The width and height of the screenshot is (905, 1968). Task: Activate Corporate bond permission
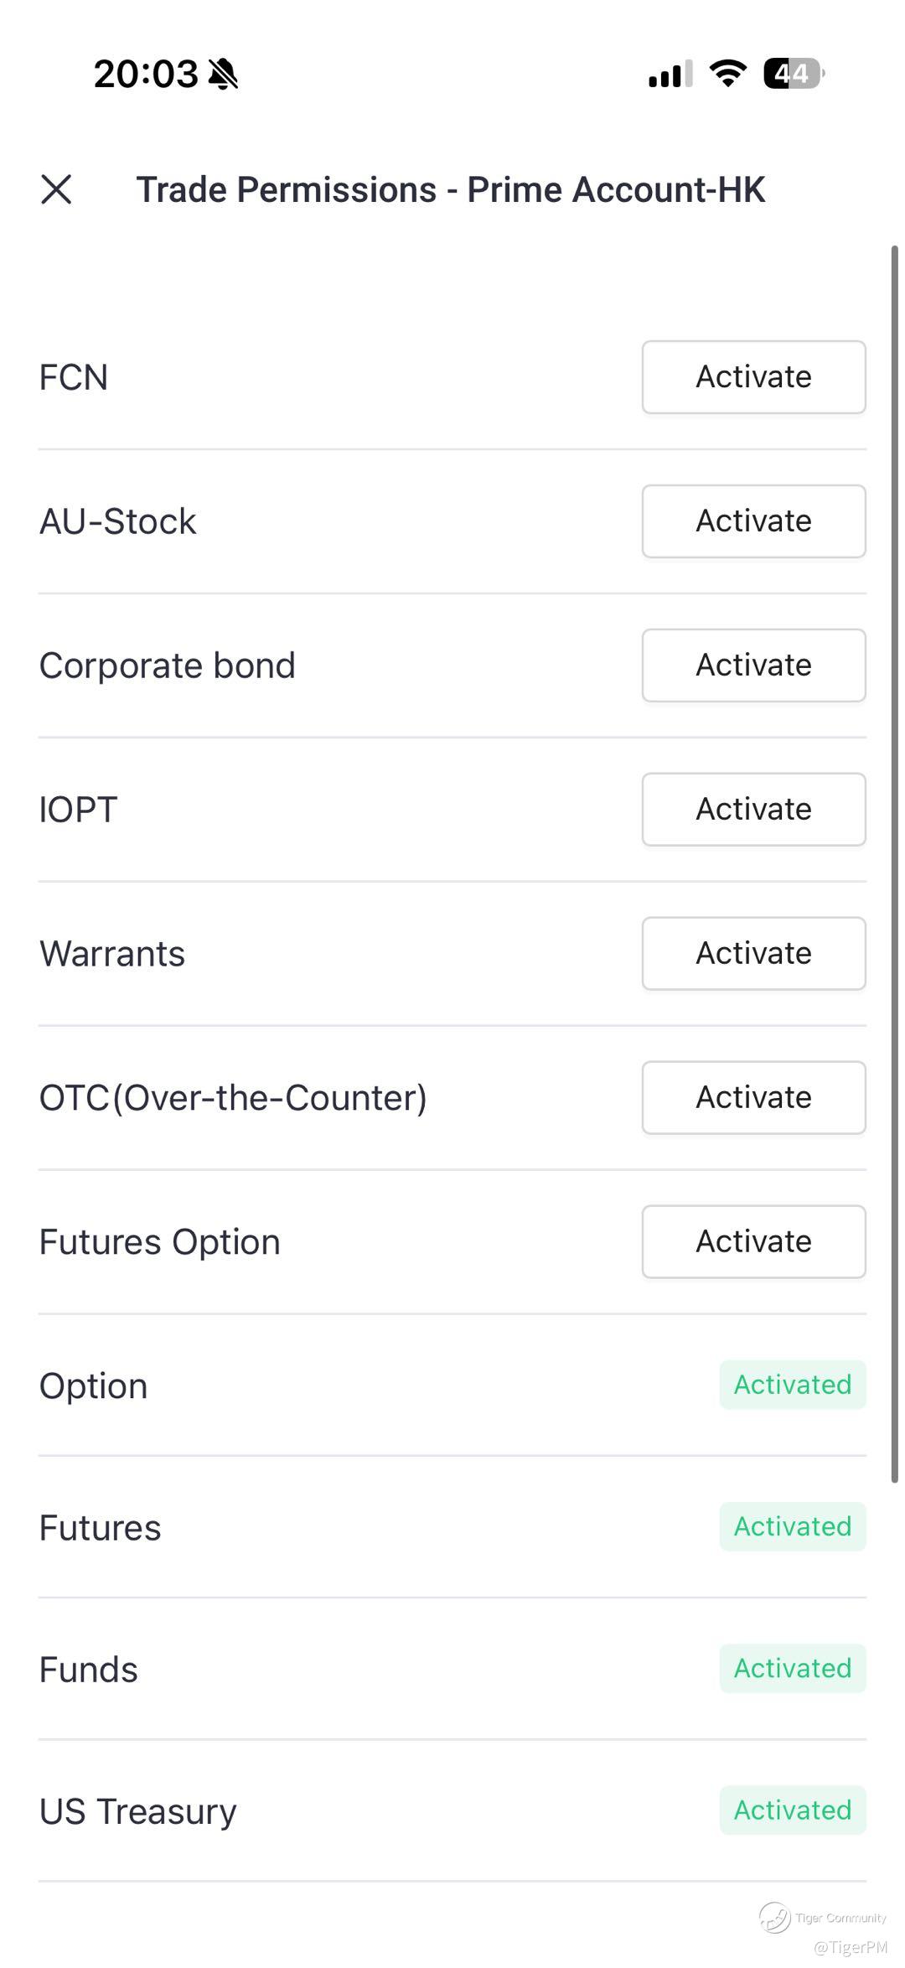point(752,665)
